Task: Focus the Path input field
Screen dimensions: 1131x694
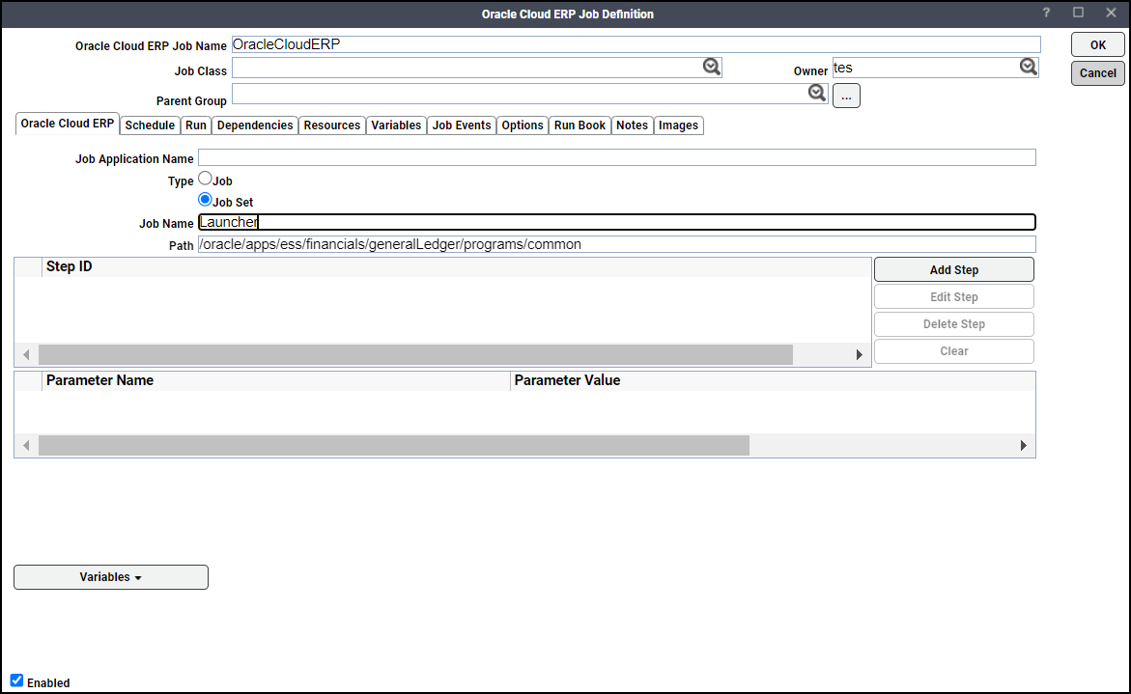Action: pyautogui.click(x=617, y=244)
